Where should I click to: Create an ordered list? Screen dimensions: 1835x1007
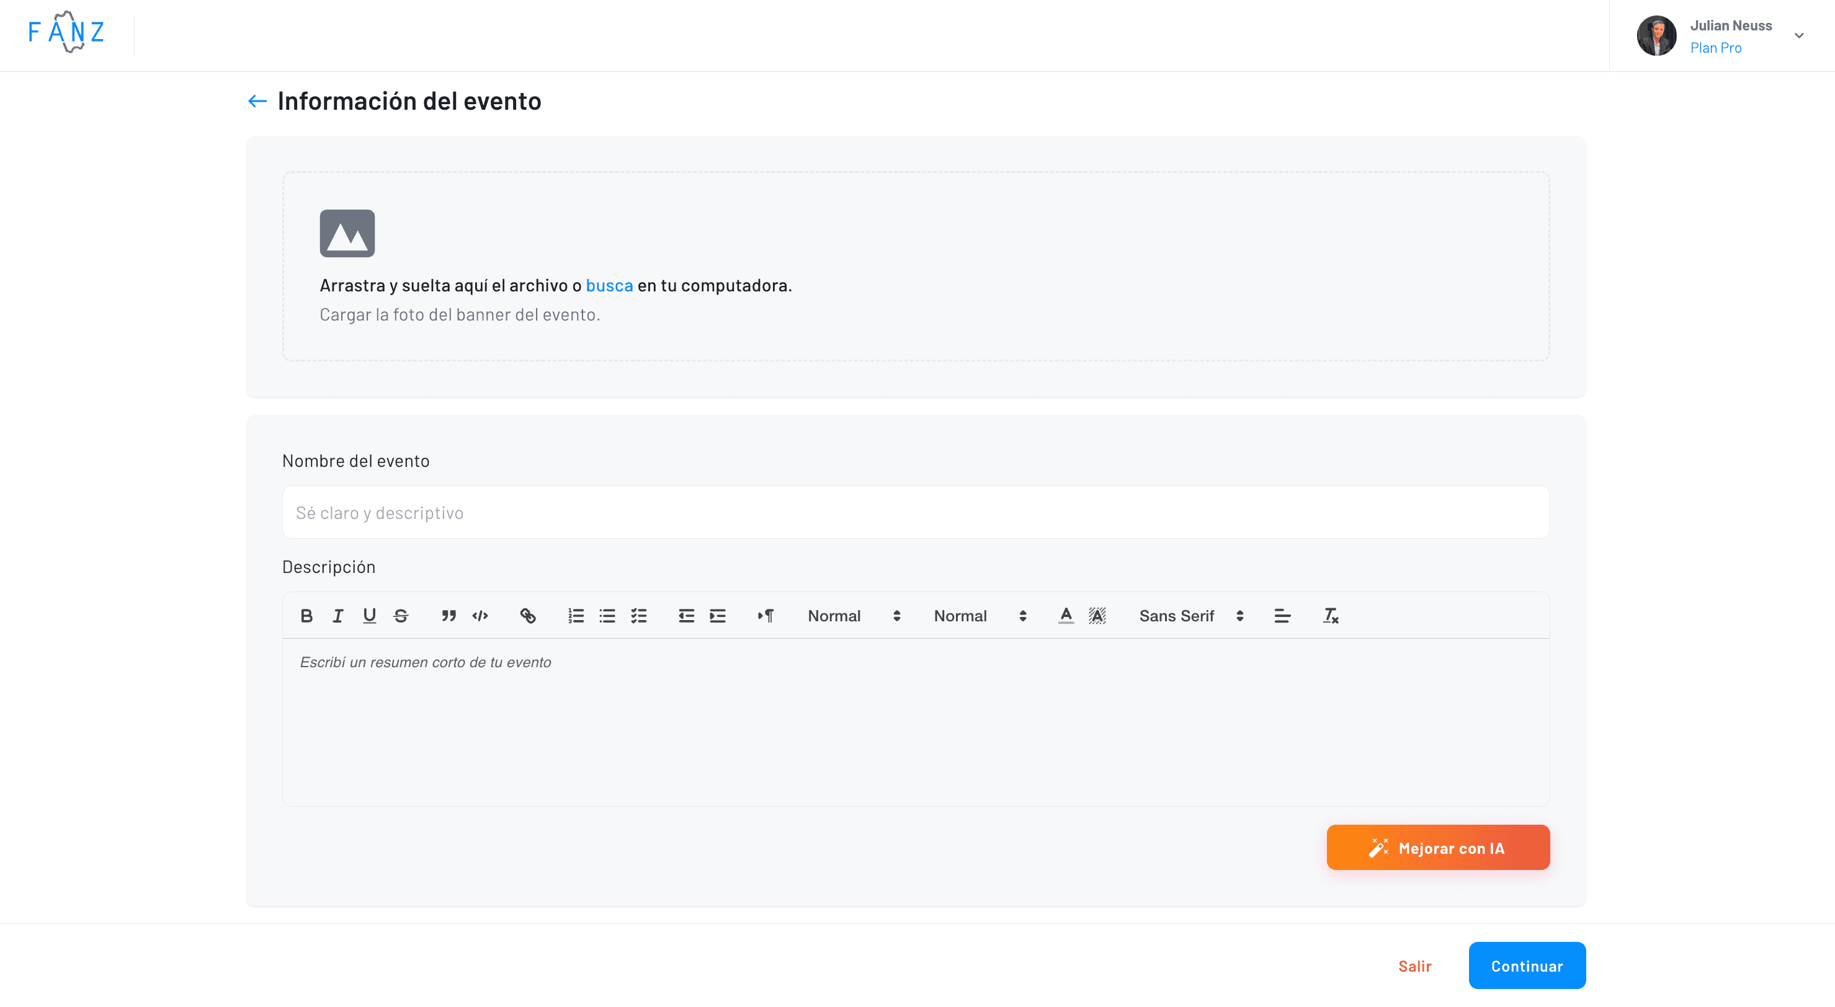(575, 615)
